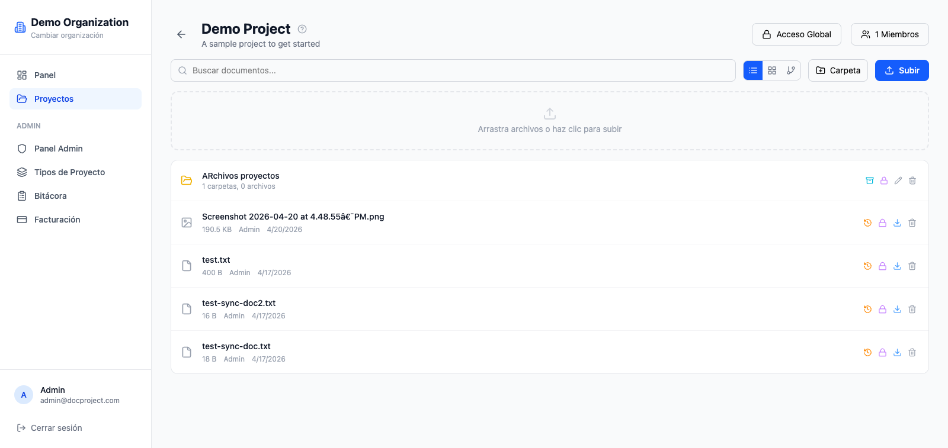This screenshot has width=948, height=448.
Task: Click the image file icon of Screenshot row
Action: (x=187, y=223)
